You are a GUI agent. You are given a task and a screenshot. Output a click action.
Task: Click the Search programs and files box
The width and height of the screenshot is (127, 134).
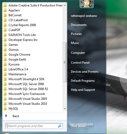[34, 126]
